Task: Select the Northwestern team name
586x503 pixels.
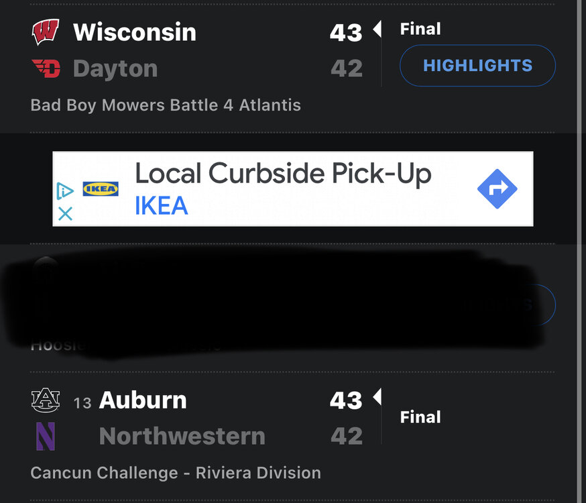Action: coord(182,437)
